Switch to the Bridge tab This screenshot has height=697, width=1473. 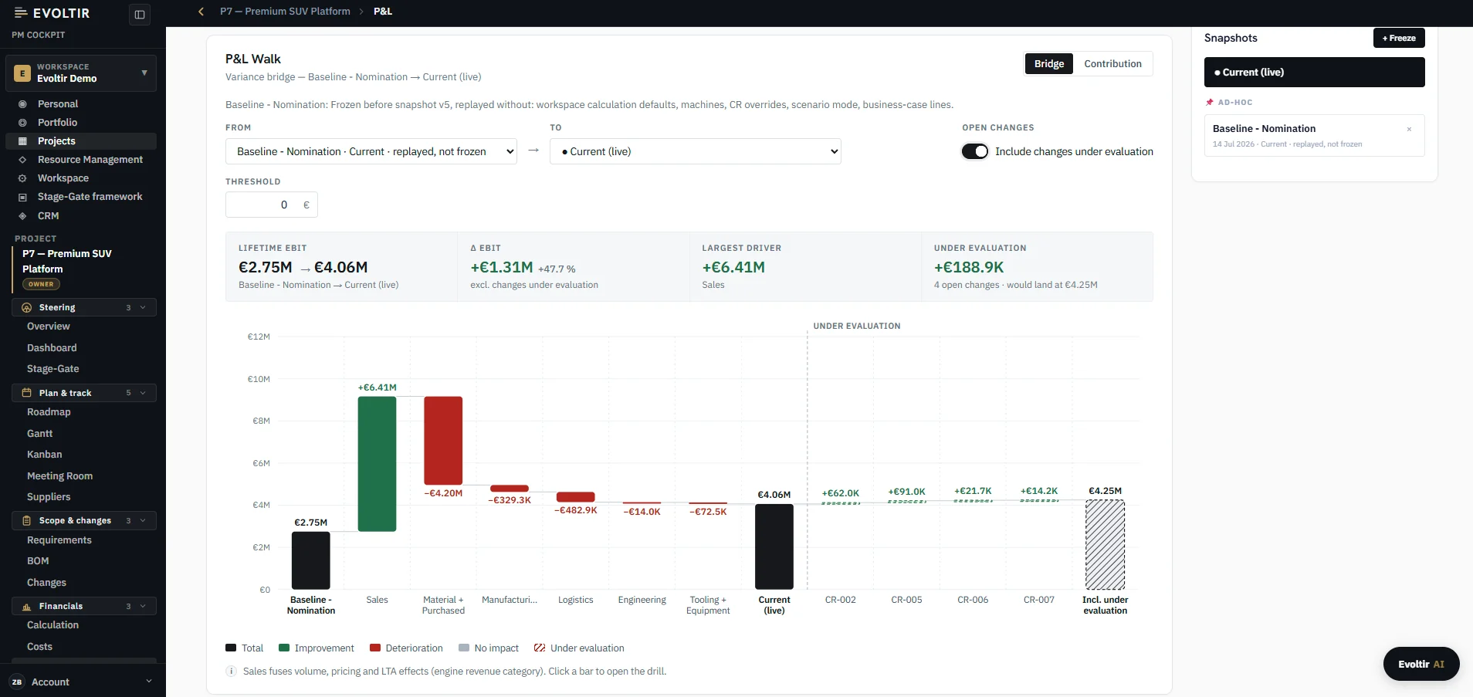(1049, 64)
